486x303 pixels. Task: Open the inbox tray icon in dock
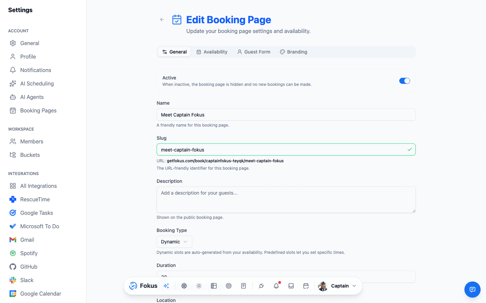click(291, 286)
